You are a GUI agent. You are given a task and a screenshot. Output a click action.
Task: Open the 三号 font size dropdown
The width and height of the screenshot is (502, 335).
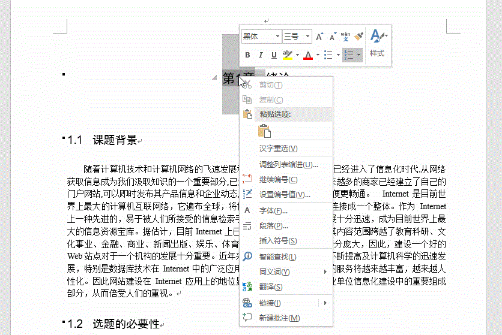point(307,37)
